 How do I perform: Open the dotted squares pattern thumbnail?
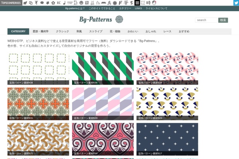[38, 68]
